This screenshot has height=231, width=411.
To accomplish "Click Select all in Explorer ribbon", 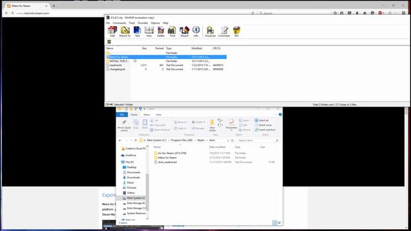I will (x=261, y=121).
